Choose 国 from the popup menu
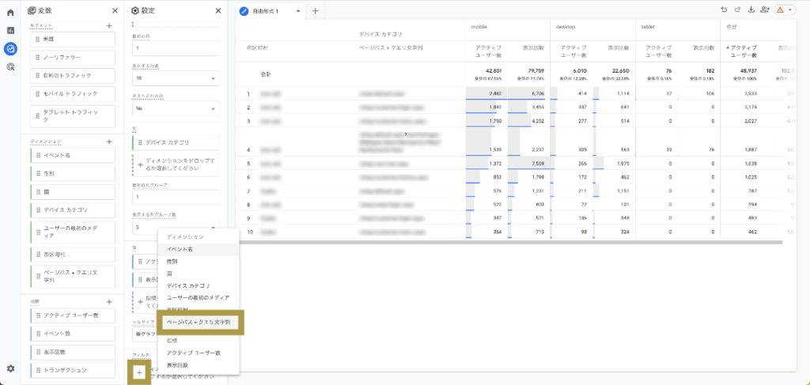 [198, 274]
